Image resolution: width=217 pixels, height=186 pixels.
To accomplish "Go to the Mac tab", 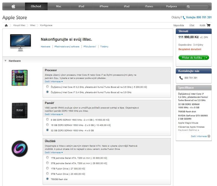I will [59, 6].
